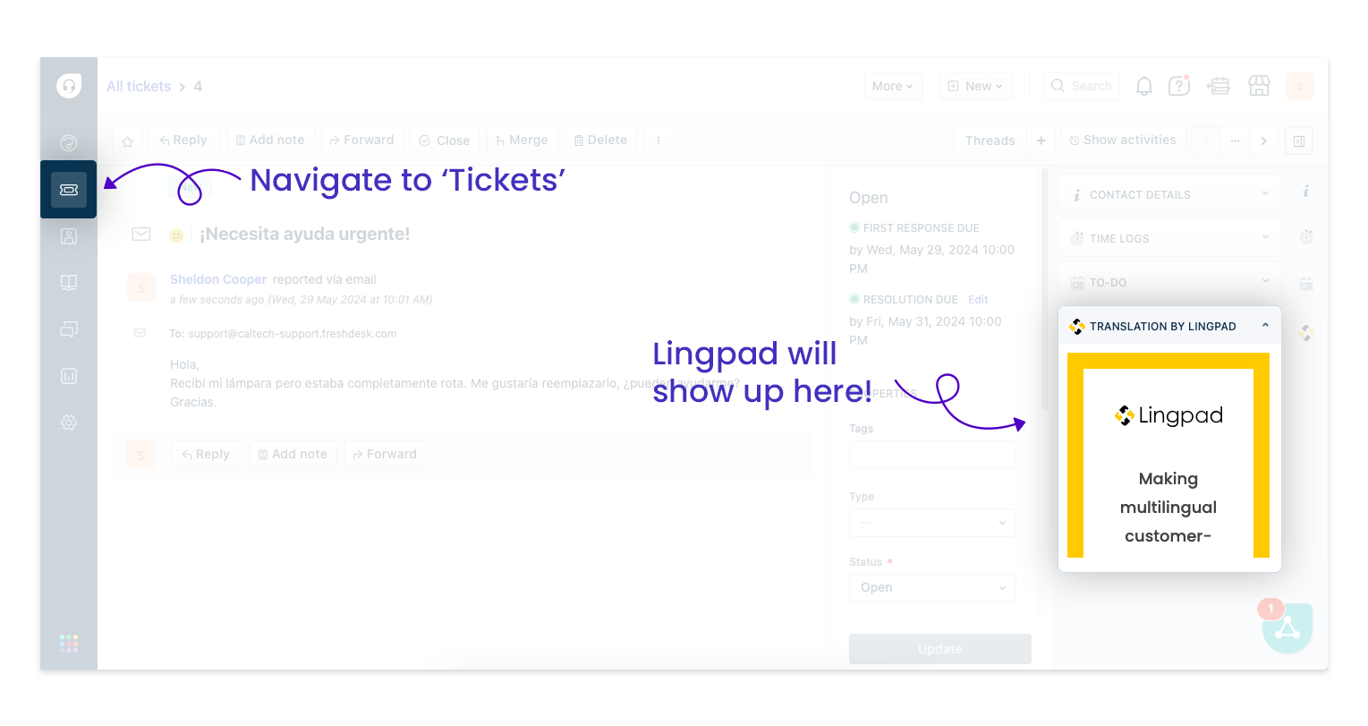Go to All tickets breadcrumb
The height and width of the screenshot is (726, 1368).
pos(139,86)
